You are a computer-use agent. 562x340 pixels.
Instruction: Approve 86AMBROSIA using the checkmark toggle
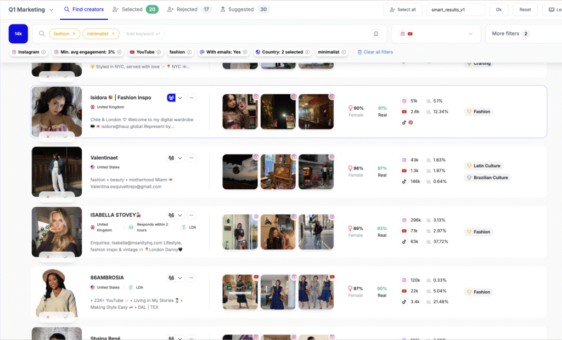(x=66, y=317)
